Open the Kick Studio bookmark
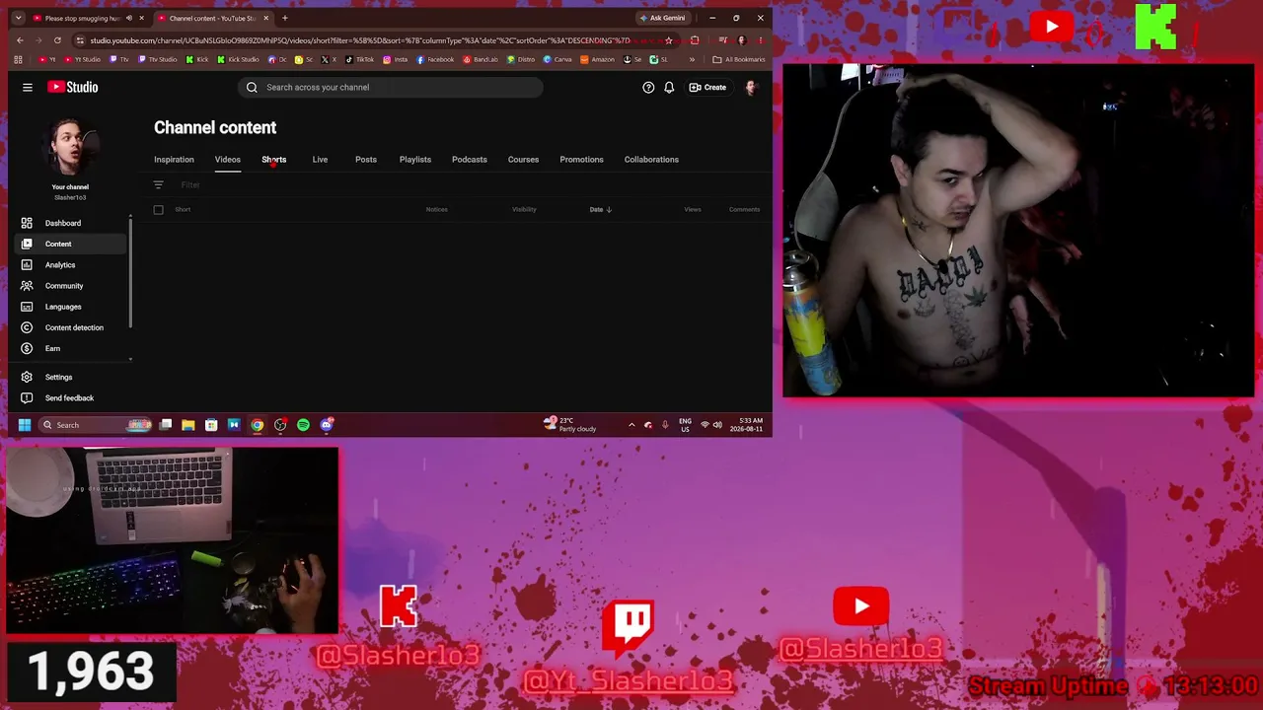1263x710 pixels. point(238,59)
